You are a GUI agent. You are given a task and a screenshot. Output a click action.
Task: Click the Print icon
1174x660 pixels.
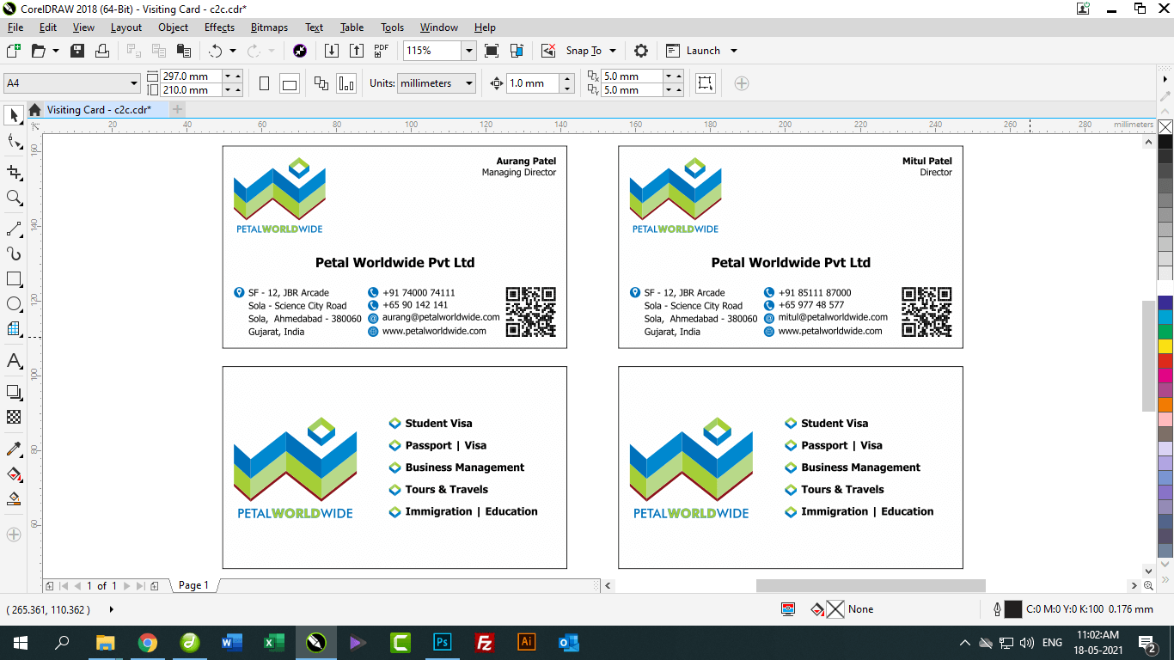102,51
